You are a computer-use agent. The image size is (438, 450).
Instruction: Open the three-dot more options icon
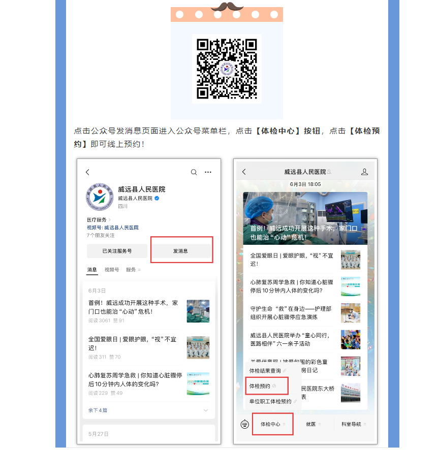pyautogui.click(x=208, y=172)
